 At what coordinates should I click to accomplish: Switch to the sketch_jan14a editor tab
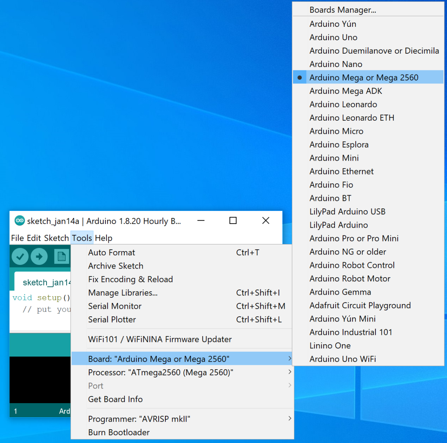pyautogui.click(x=42, y=282)
